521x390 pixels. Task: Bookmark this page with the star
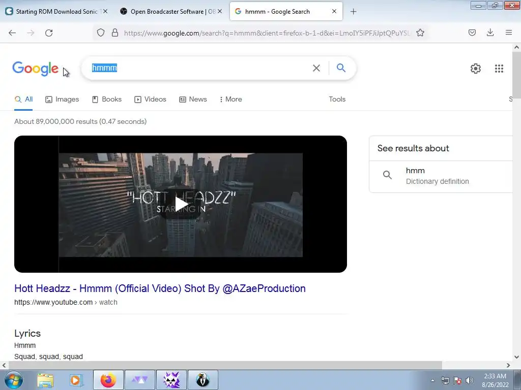click(420, 32)
